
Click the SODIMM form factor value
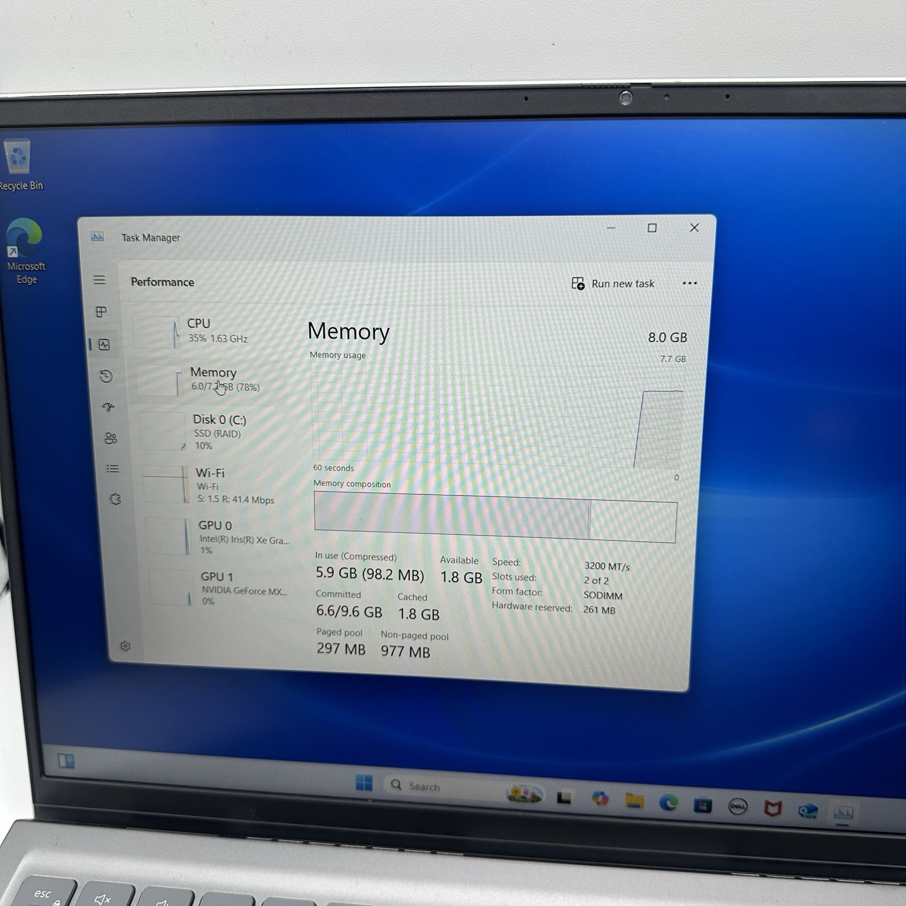pos(603,596)
